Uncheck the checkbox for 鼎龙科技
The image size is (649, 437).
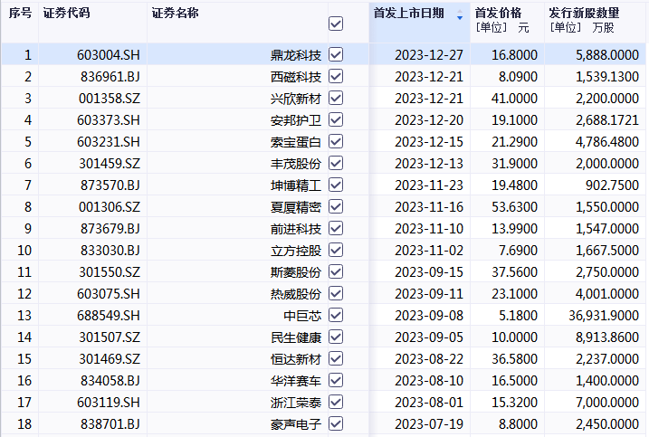[x=336, y=54]
